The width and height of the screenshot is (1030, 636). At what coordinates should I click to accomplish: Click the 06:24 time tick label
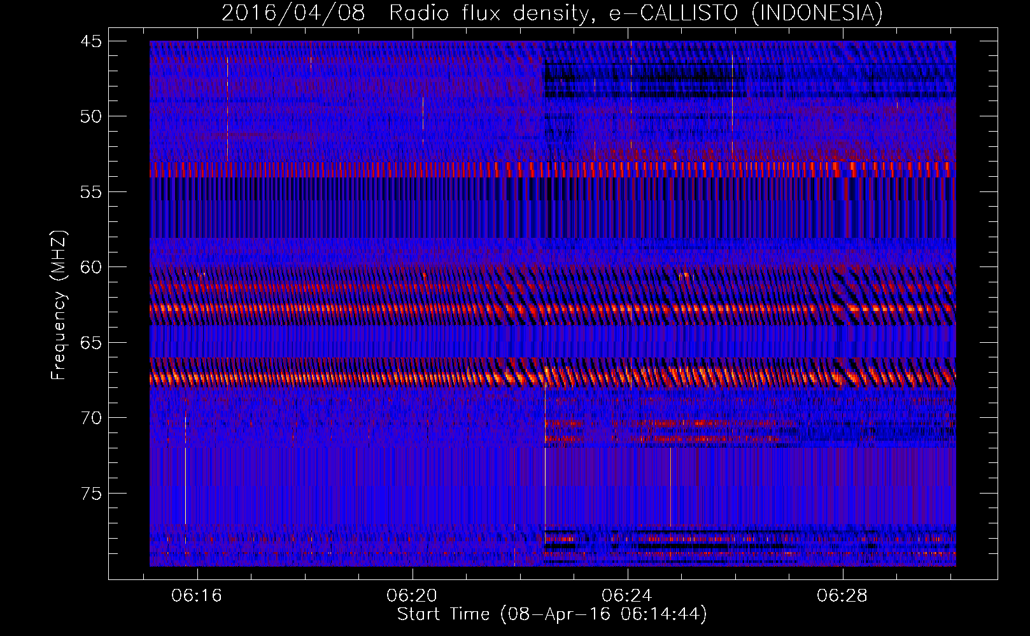tap(627, 596)
